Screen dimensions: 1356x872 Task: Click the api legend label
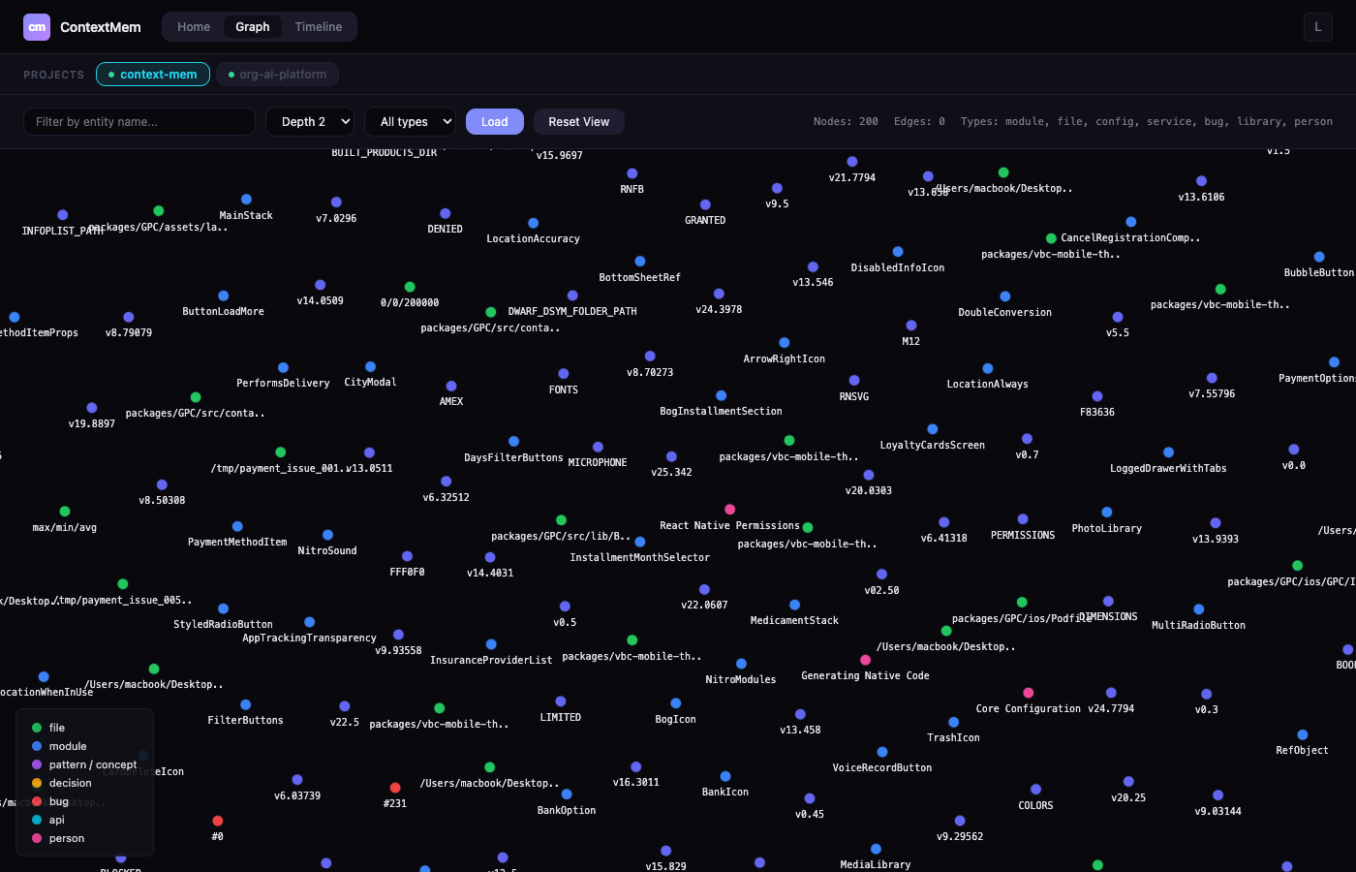[57, 820]
